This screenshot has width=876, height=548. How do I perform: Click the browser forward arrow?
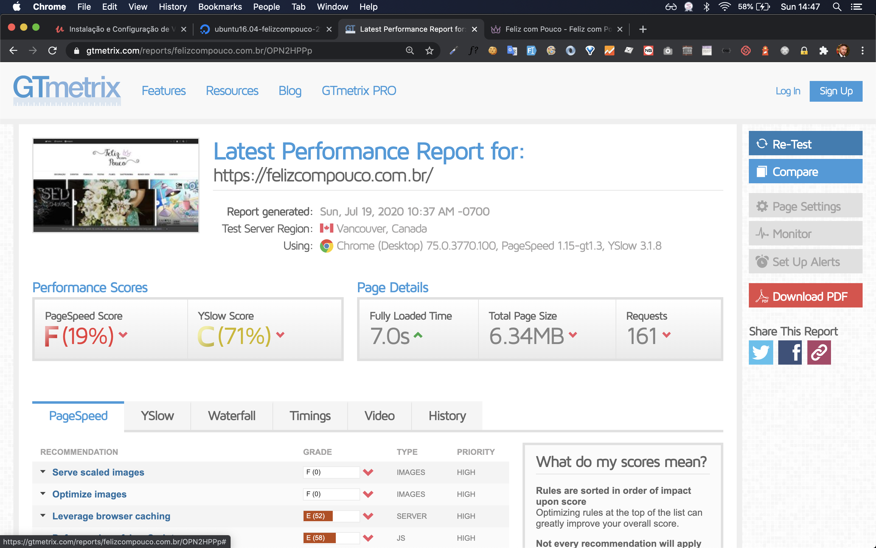[x=33, y=50]
